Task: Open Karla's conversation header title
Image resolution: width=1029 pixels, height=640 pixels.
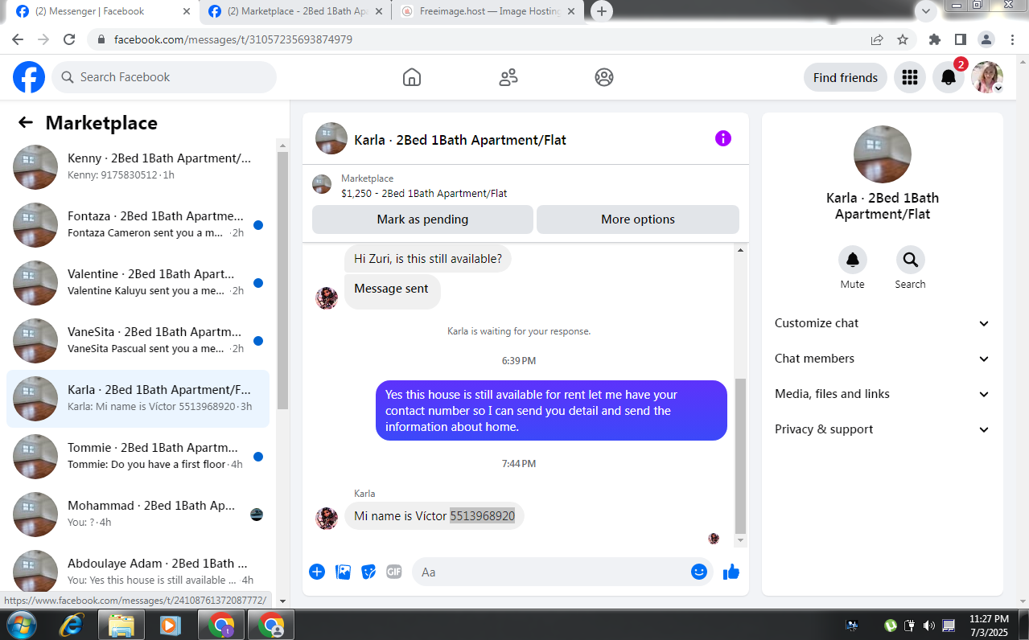Action: (x=460, y=140)
